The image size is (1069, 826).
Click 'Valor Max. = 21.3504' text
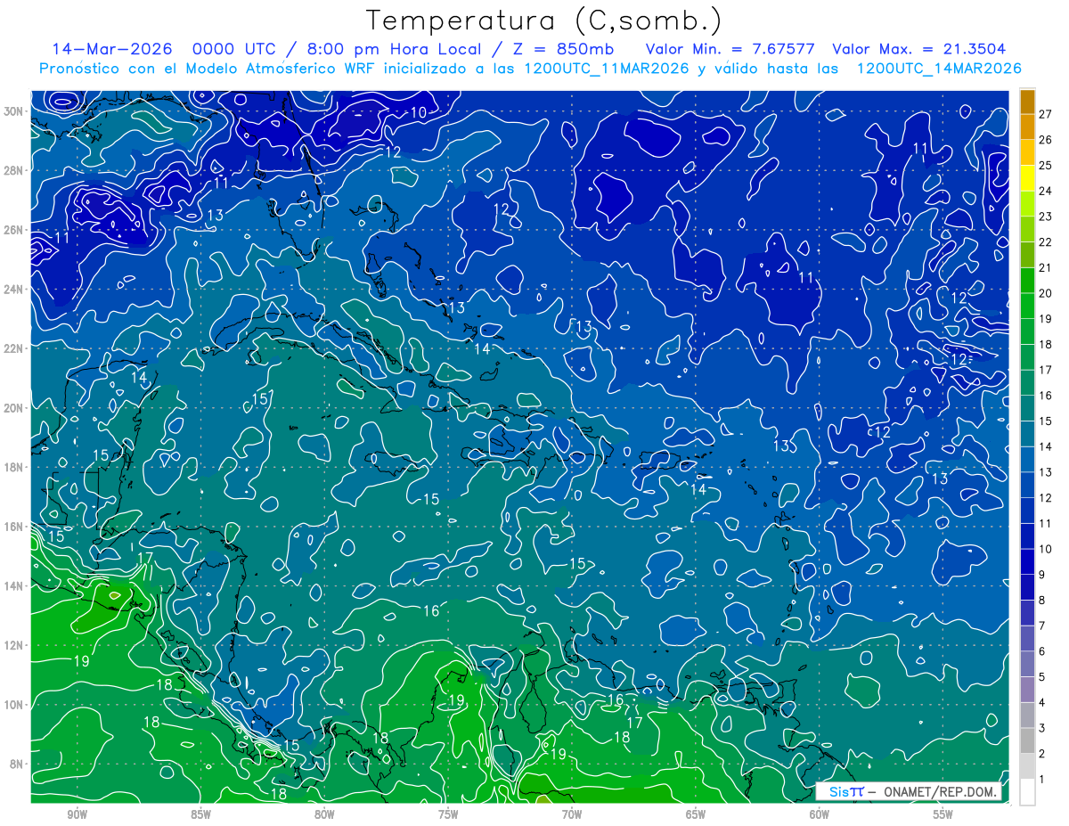919,49
